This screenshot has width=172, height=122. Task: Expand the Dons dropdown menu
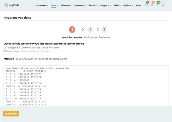54,5
